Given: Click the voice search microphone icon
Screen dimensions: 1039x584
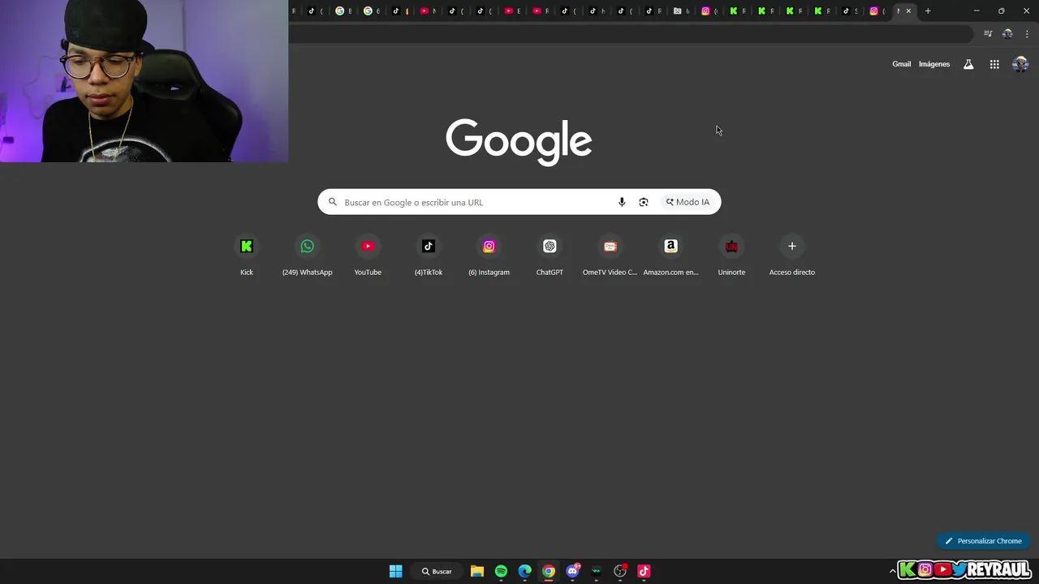Looking at the screenshot, I should [x=622, y=202].
